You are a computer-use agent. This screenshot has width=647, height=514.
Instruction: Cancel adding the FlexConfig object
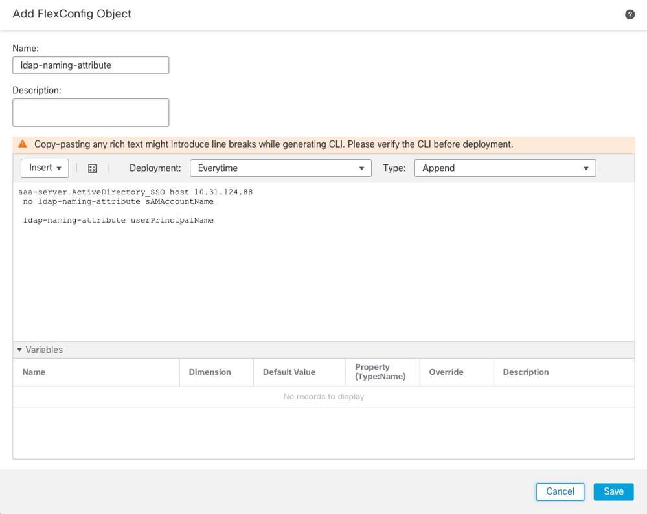click(x=559, y=491)
